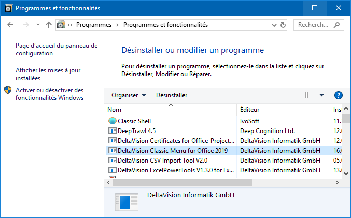Click the horizontal scrollbar right arrow
The height and width of the screenshot is (218, 351).
[x=338, y=182]
